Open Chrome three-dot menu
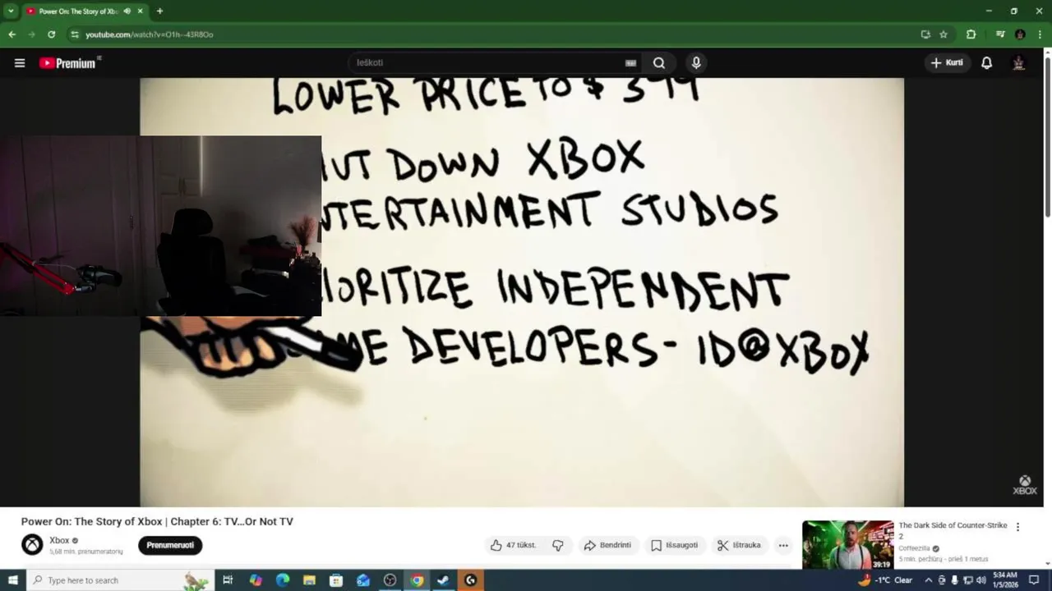Viewport: 1052px width, 591px height. point(1040,34)
